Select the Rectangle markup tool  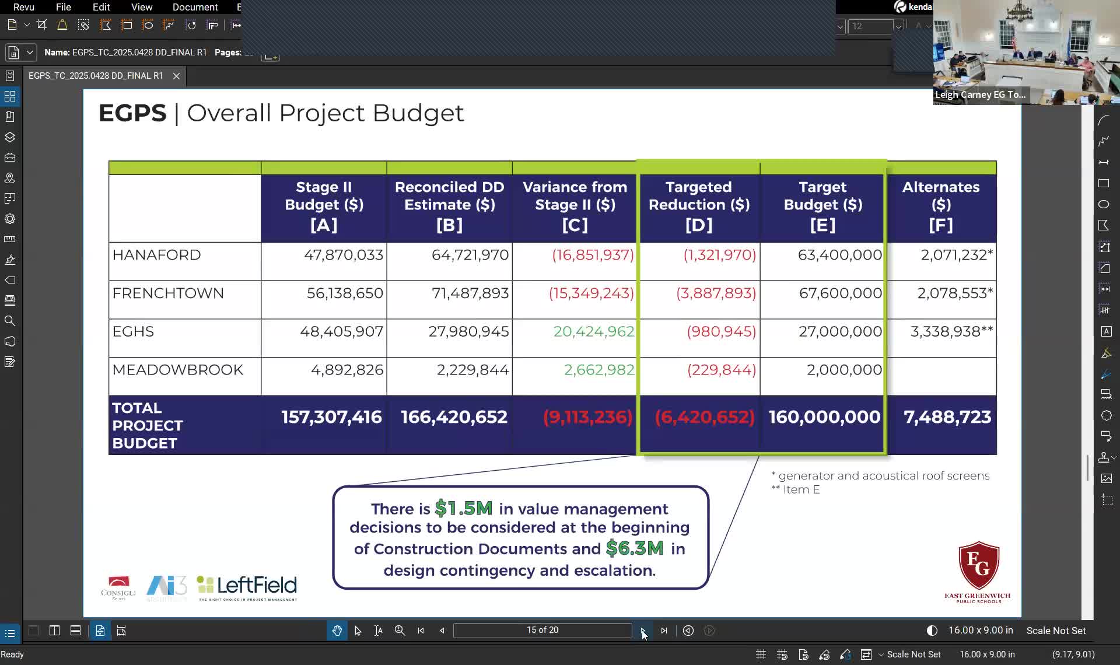[x=1104, y=183]
